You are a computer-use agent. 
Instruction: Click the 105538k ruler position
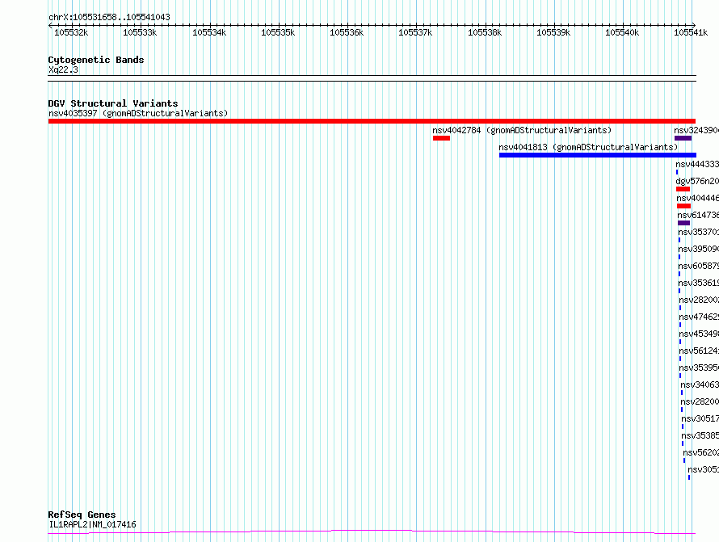tap(485, 32)
